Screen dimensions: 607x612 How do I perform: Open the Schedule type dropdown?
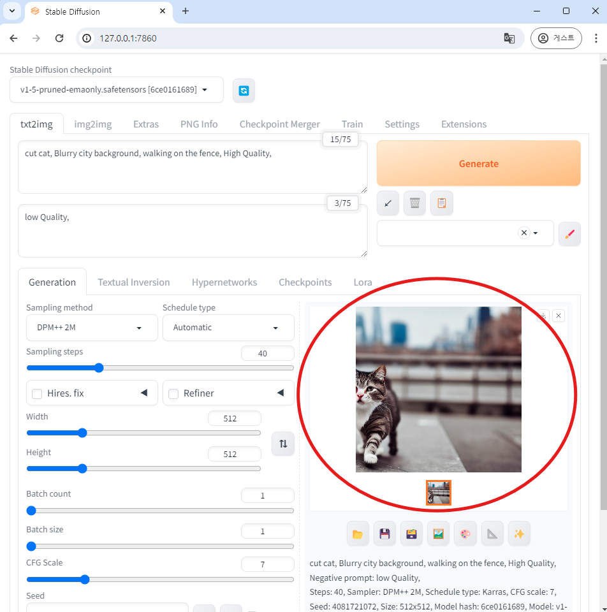228,328
